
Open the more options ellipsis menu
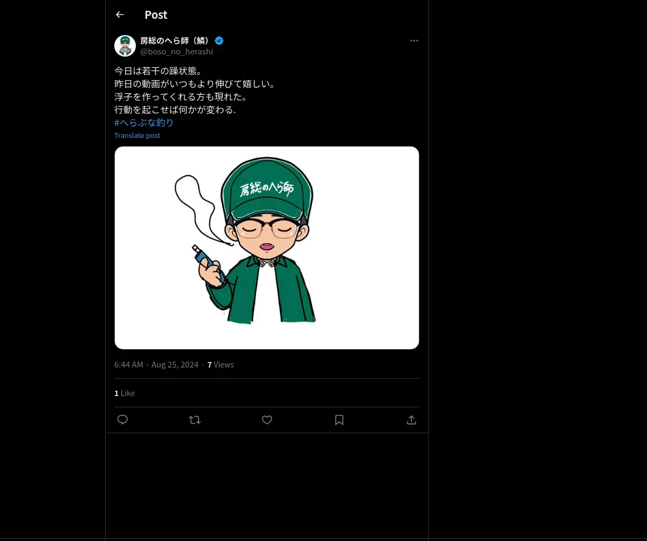tap(414, 40)
